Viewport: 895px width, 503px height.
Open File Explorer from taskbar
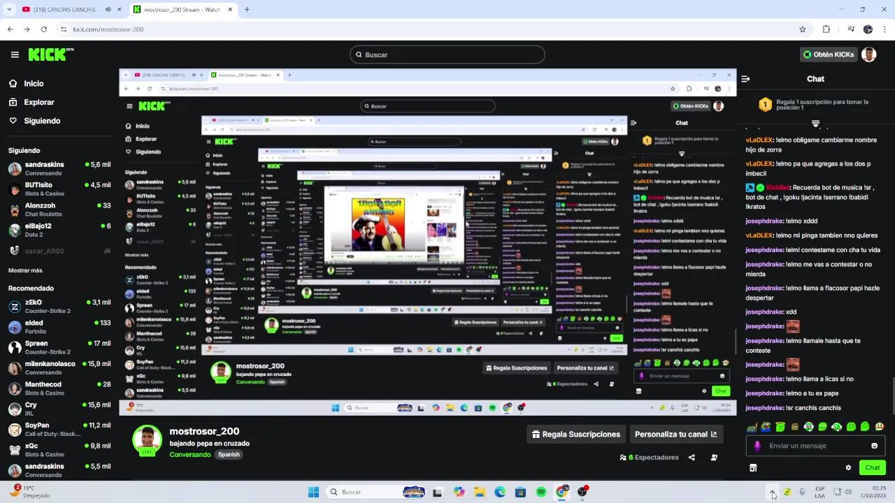click(480, 492)
